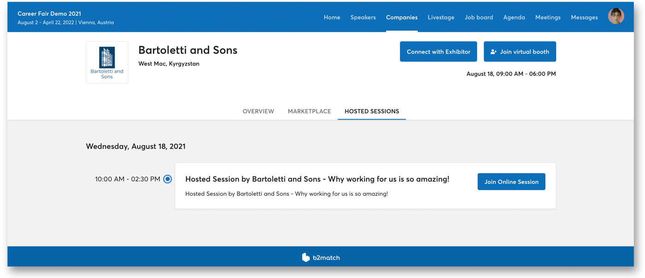Viewport: 645px width, 278px height.
Task: Switch to the Marketplace tab
Action: 309,111
